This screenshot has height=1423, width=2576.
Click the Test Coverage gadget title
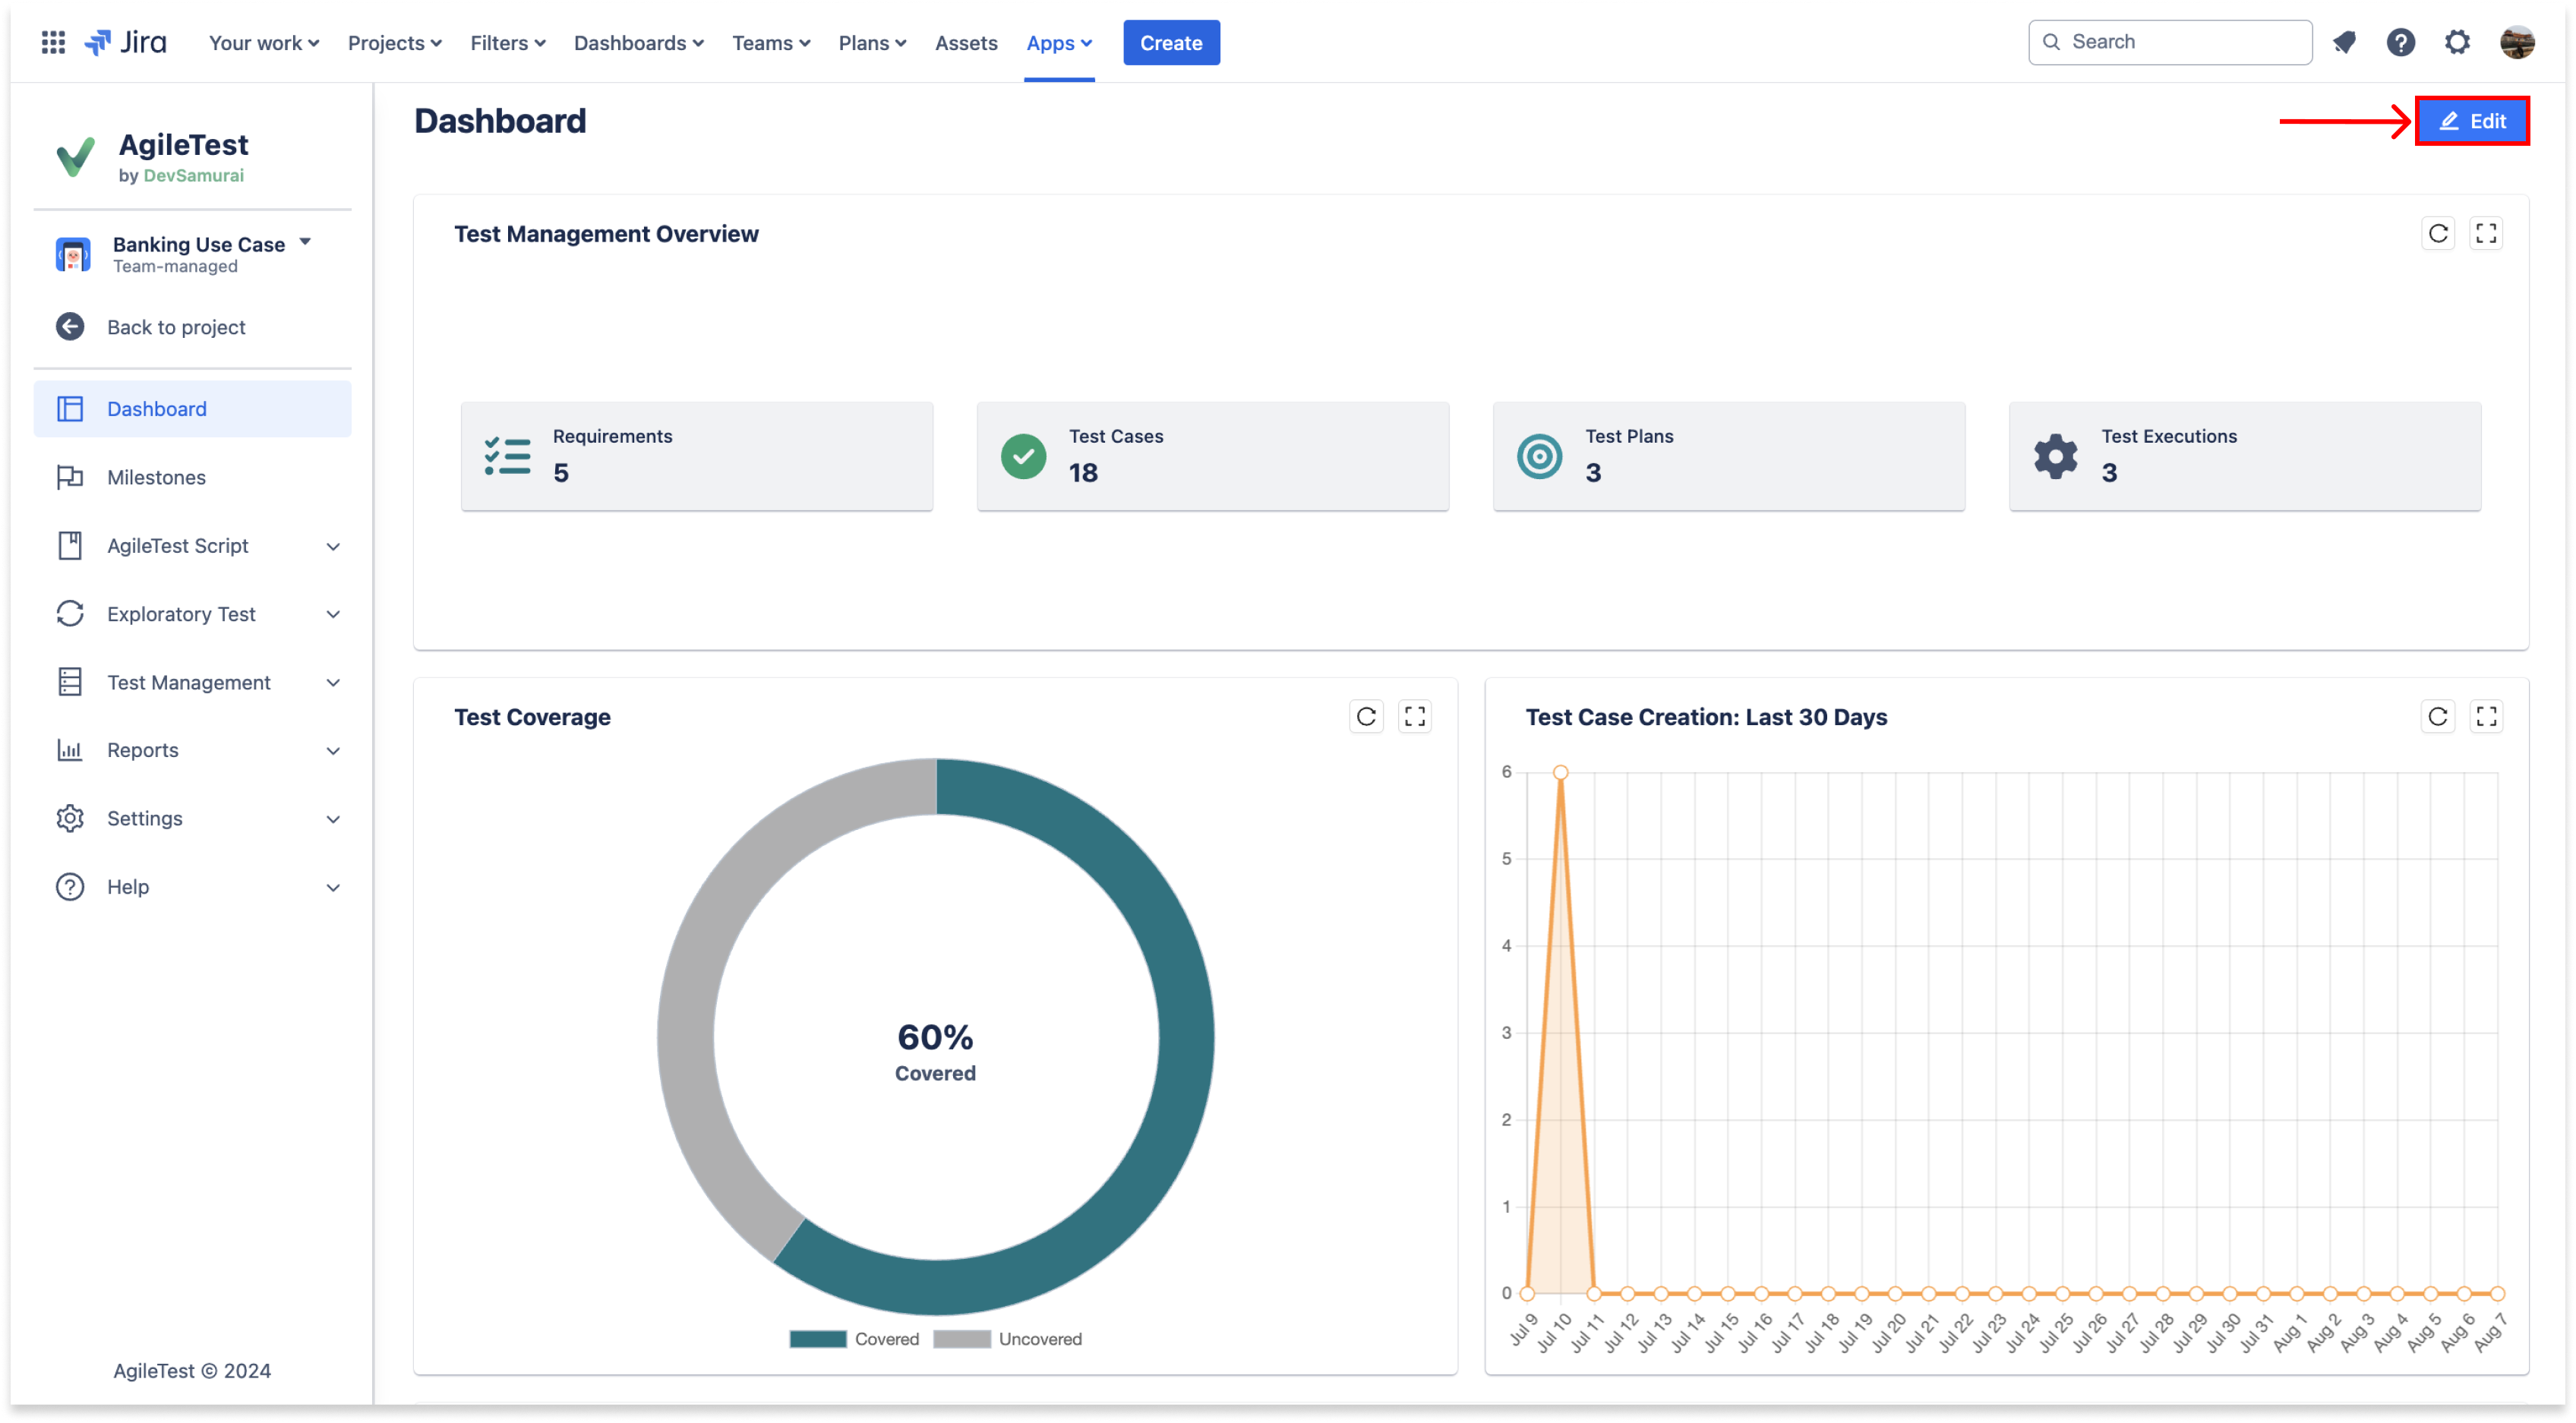pos(532,717)
